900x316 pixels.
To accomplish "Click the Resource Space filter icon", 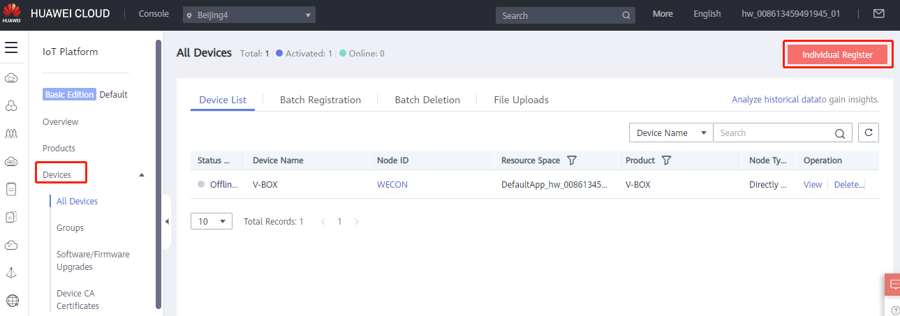I will (x=572, y=160).
